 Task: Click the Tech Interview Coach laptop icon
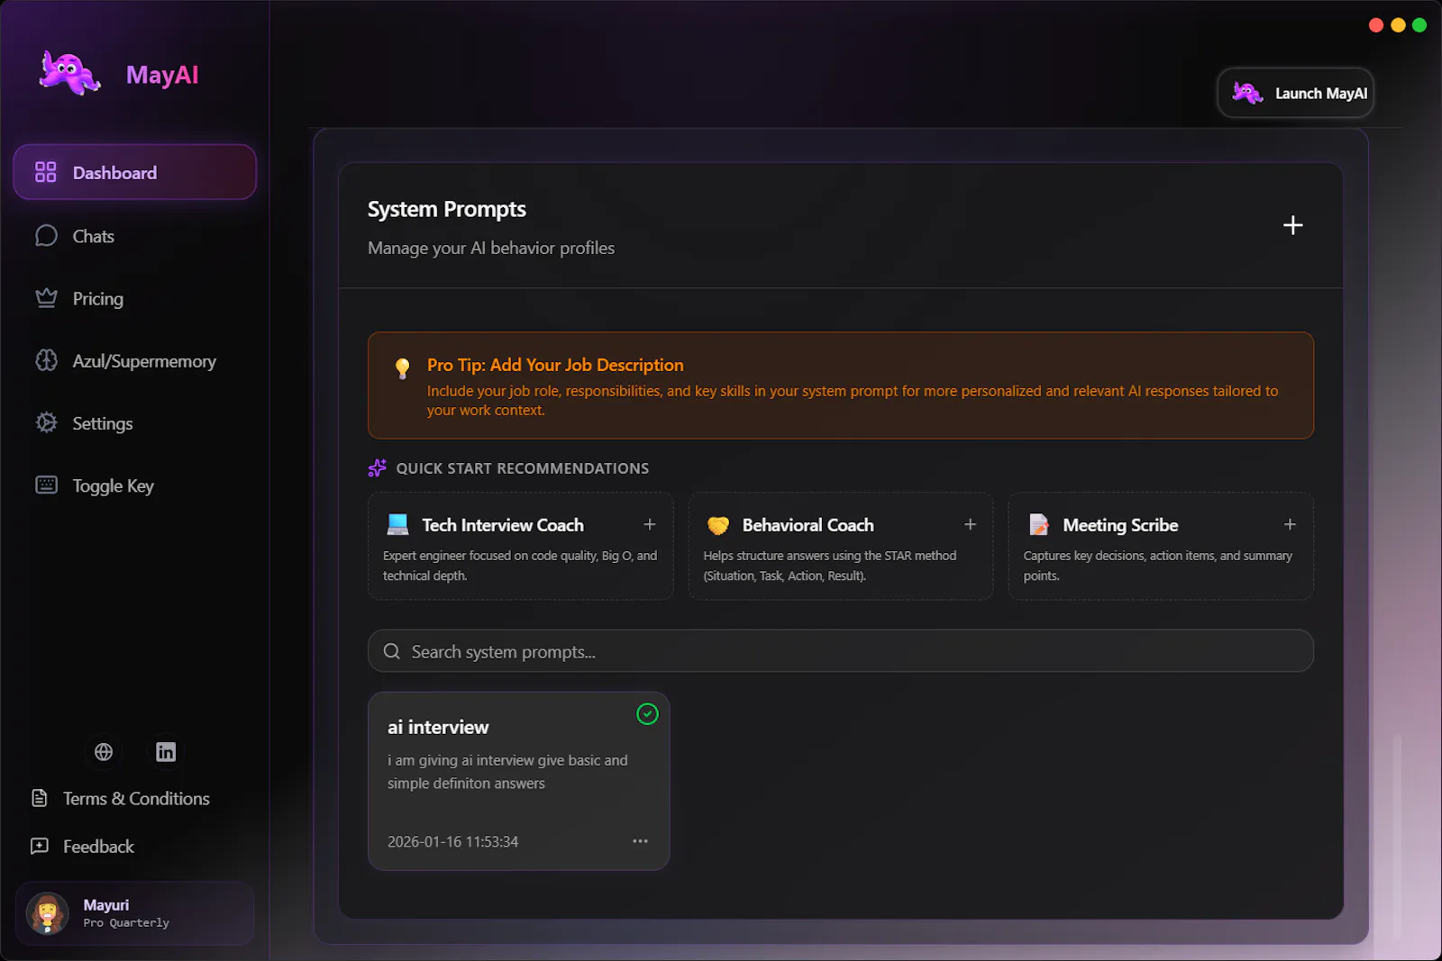pyautogui.click(x=397, y=524)
